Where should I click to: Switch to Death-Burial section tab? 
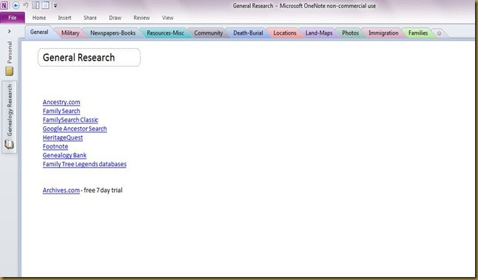248,33
